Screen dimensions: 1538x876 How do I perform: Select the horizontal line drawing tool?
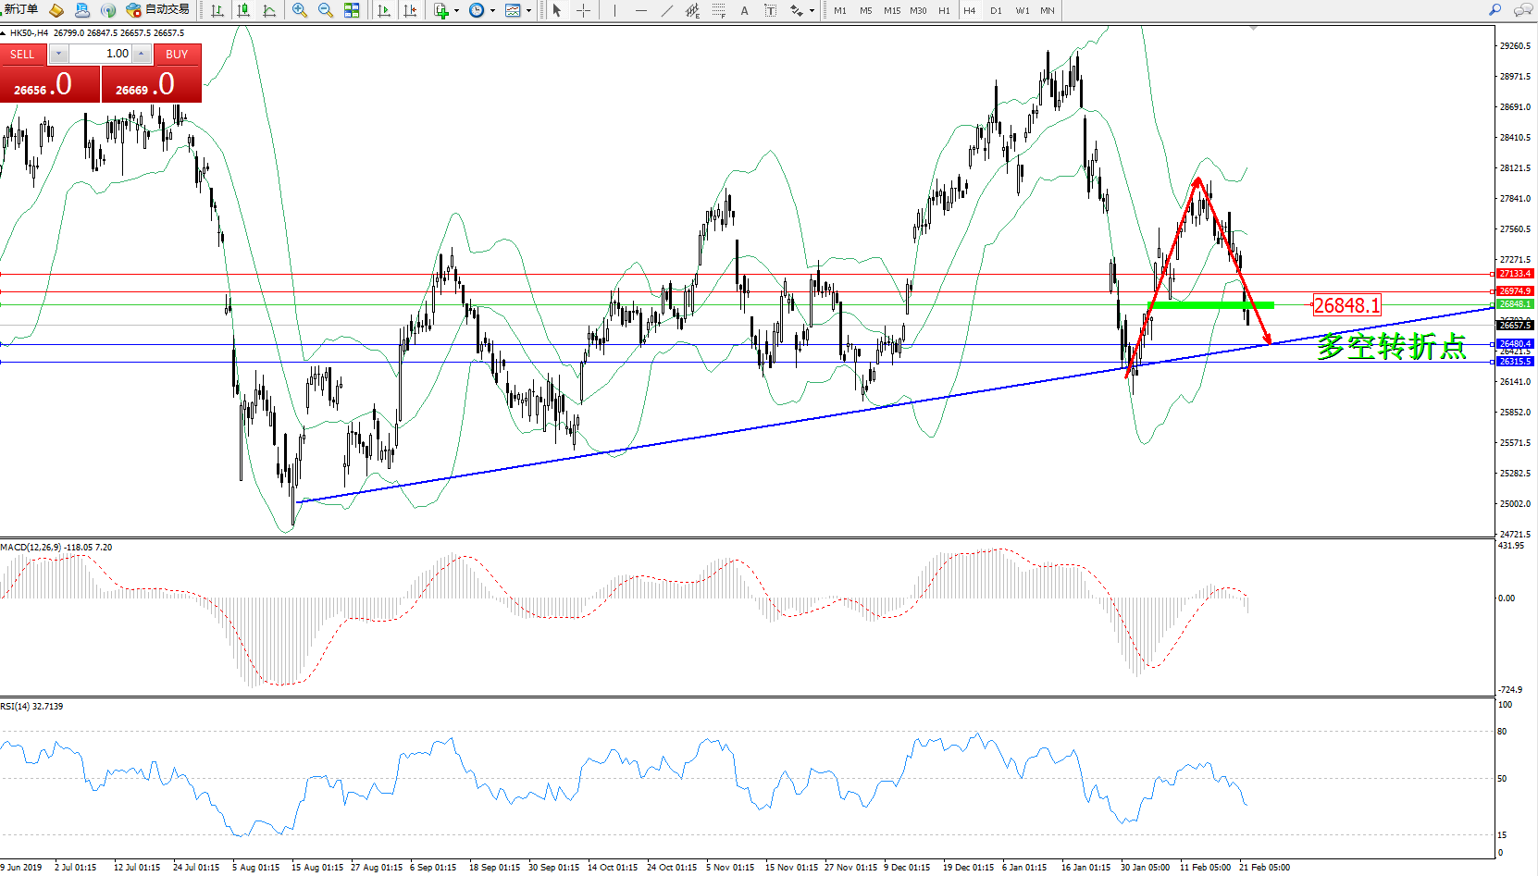[x=640, y=10]
